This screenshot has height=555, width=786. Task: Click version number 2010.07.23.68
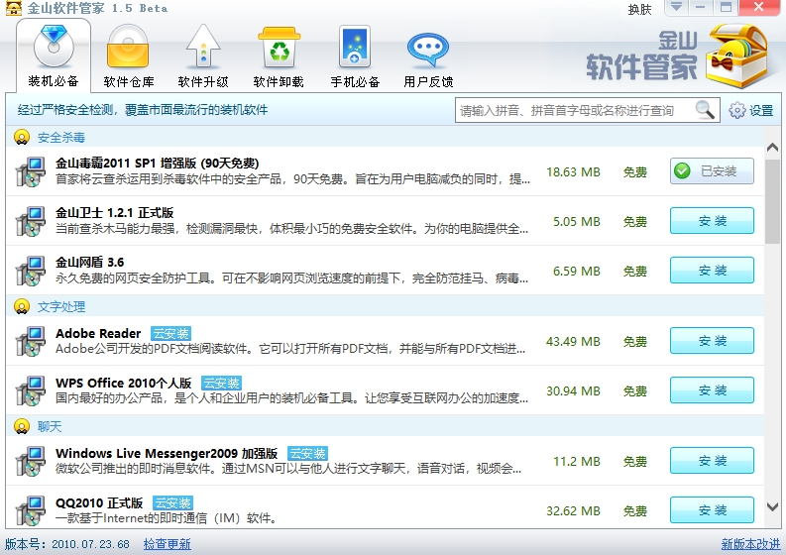click(x=91, y=544)
